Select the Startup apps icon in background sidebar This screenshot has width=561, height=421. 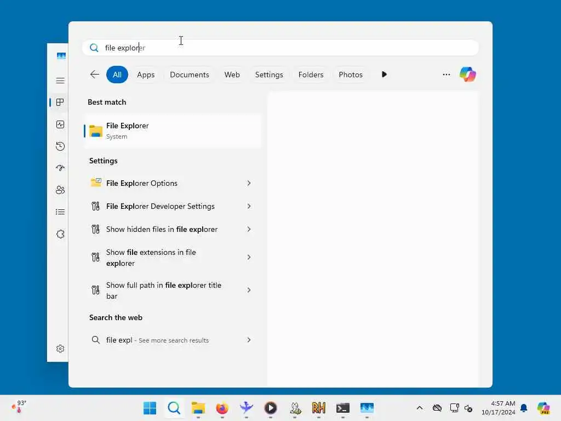(60, 168)
